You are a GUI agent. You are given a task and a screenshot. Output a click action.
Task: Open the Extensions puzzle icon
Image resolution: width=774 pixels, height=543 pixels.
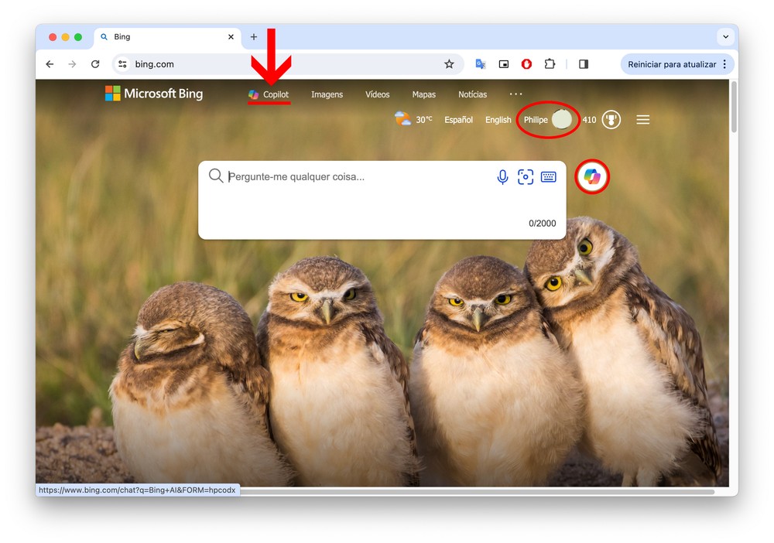pos(550,64)
